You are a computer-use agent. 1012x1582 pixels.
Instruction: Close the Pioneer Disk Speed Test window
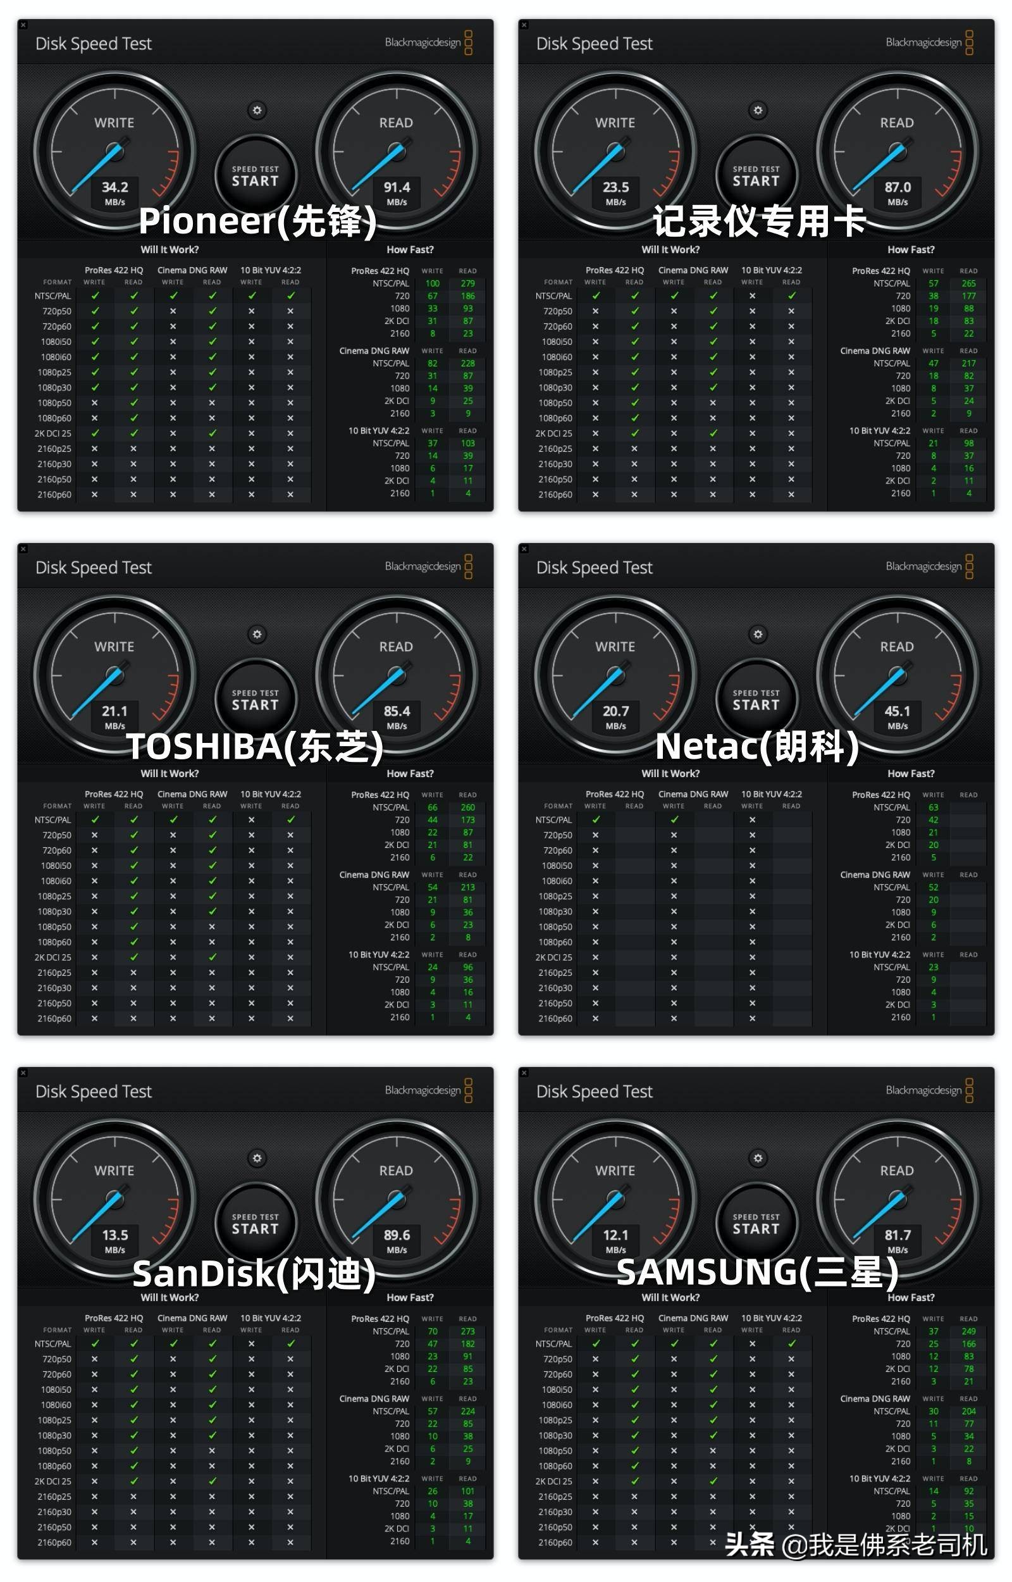(x=23, y=25)
